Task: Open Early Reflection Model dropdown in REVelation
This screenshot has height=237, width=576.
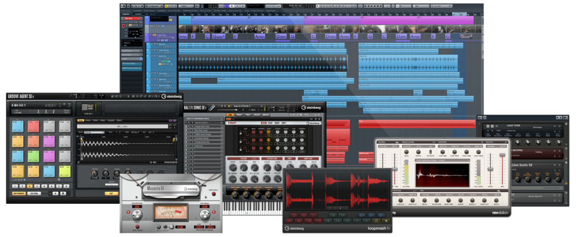Action: pos(442,160)
